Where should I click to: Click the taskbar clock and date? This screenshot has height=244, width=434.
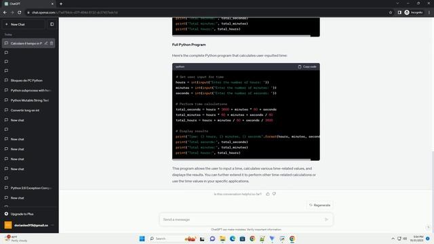click(x=418, y=239)
